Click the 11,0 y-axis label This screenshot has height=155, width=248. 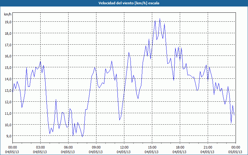click(8, 113)
